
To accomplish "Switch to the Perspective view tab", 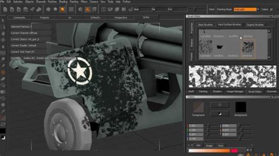I will 121,17.
